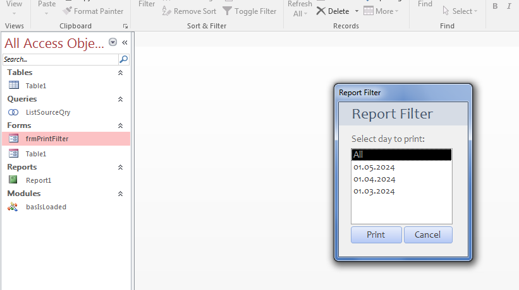Screen dimensions: 519x290
Task: Open the Clipboard dialog launcher
Action: [125, 26]
